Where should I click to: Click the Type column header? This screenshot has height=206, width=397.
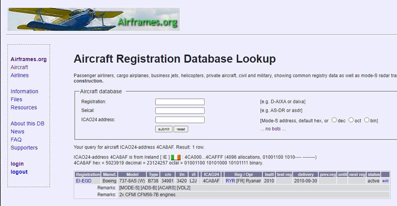pyautogui.click(x=153, y=174)
